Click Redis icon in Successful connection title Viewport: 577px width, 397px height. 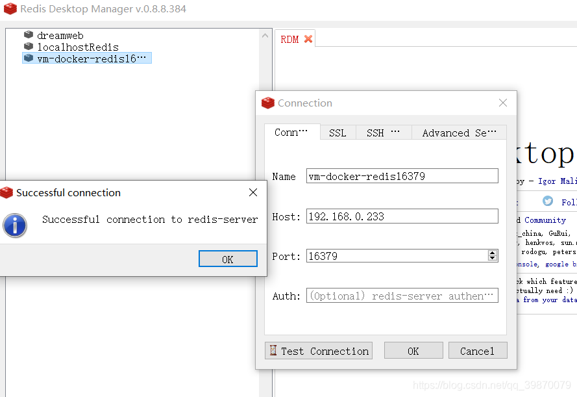(6, 192)
